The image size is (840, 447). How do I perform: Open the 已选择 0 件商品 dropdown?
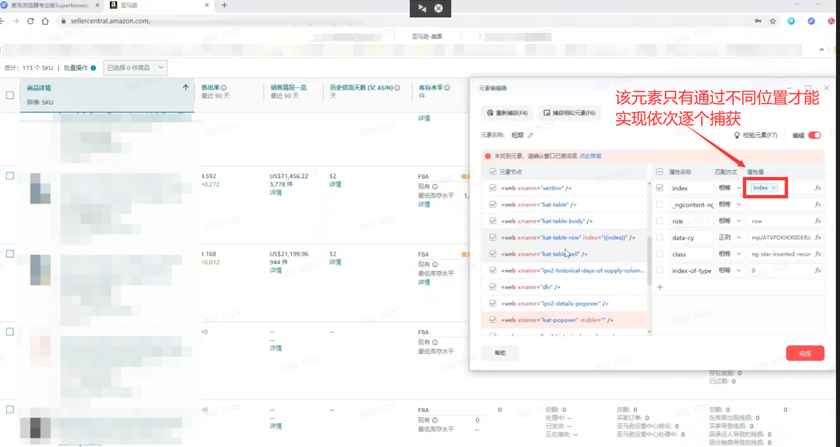click(x=135, y=68)
